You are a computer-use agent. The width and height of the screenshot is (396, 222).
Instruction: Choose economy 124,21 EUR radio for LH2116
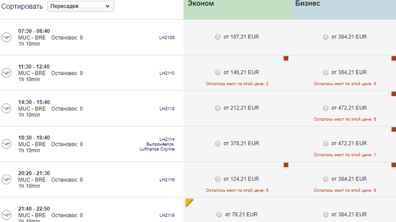click(218, 179)
